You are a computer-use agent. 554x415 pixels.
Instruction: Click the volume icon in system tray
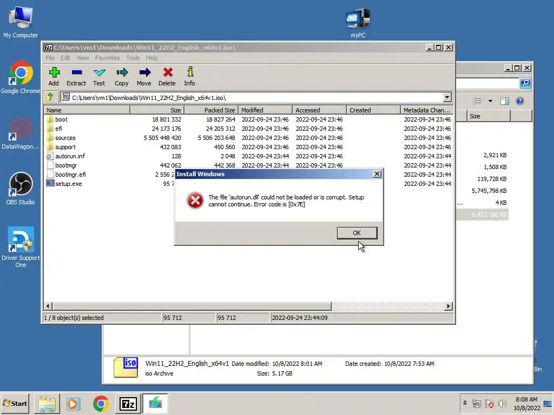502,403
